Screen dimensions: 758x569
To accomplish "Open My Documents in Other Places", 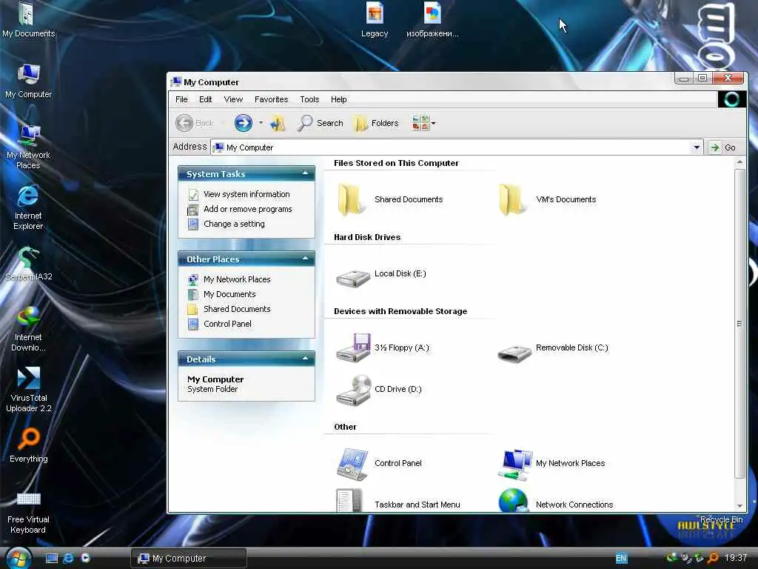I will point(229,294).
